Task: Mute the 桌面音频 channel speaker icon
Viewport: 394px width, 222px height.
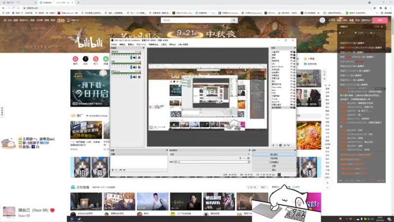Action: (134, 58)
